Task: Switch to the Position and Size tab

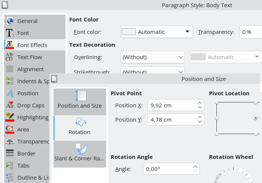Action: click(80, 101)
